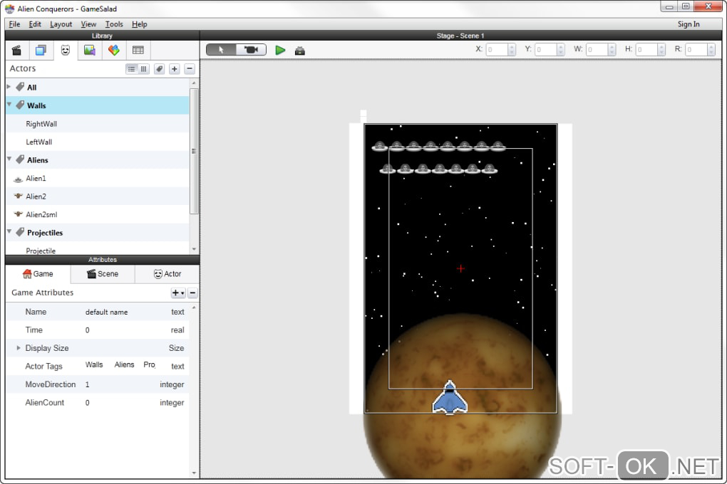Switch Actors to grid icon view
Viewport: 727px width, 484px height.
click(143, 69)
